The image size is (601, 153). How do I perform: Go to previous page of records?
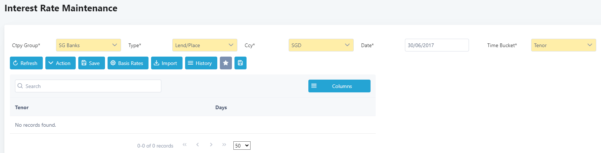coord(198,145)
